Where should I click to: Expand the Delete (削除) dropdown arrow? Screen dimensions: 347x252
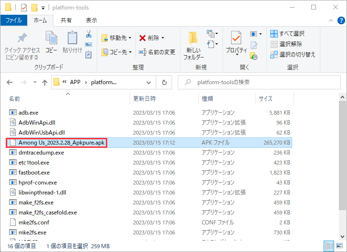tap(163, 38)
